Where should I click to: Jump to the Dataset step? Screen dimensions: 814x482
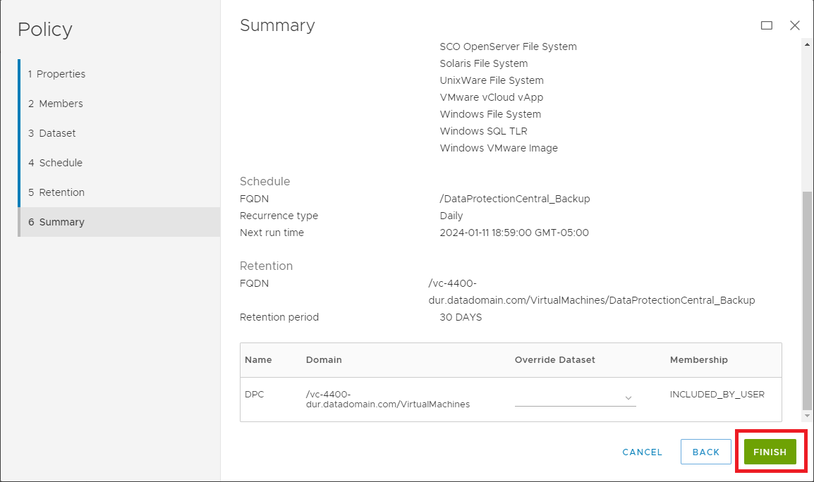[x=51, y=133]
